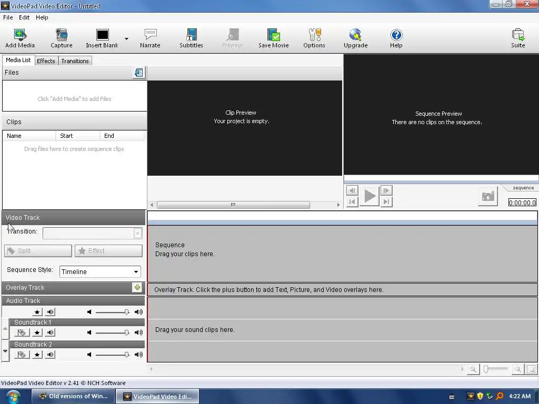Click the VideoPad Video Edi... taskbar button
The image size is (539, 404).
(157, 396)
